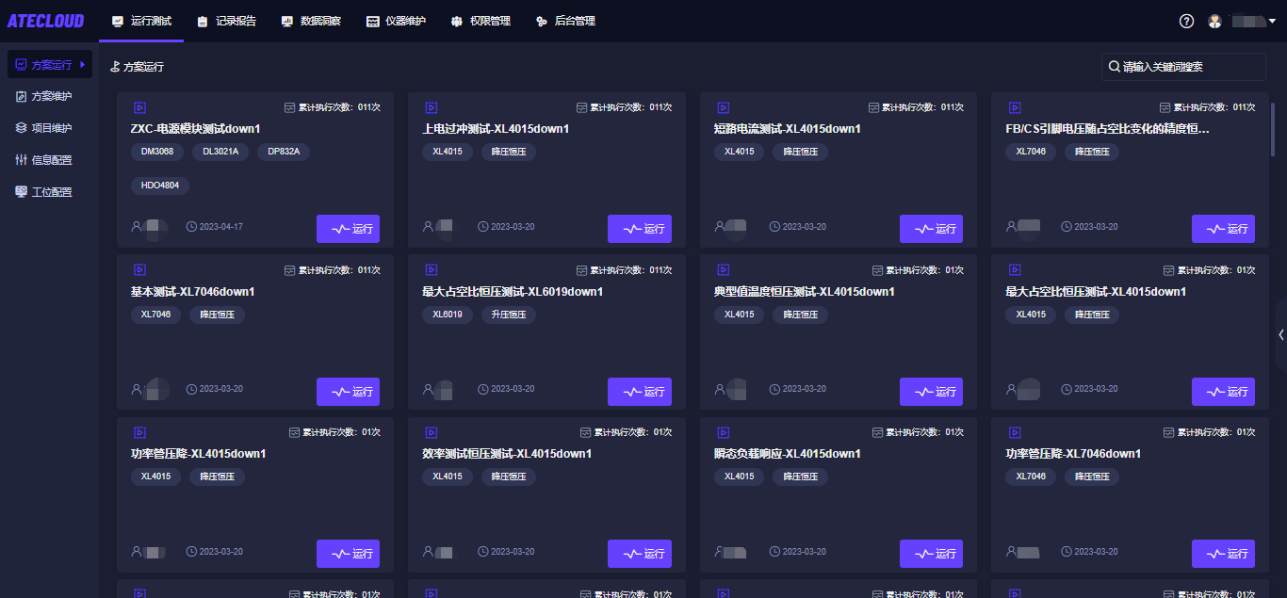The image size is (1287, 598).
Task: Run the 基本测试-XL7046down1 scheme
Action: click(348, 392)
